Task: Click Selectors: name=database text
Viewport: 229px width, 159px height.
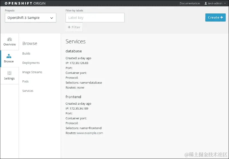Action: [x=84, y=83]
